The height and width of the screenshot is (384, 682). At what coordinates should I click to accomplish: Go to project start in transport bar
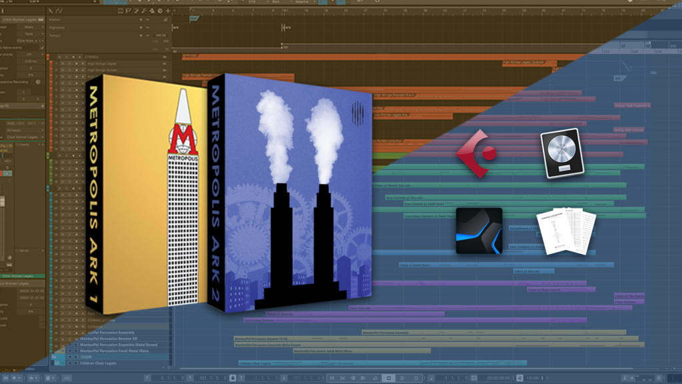[x=332, y=378]
